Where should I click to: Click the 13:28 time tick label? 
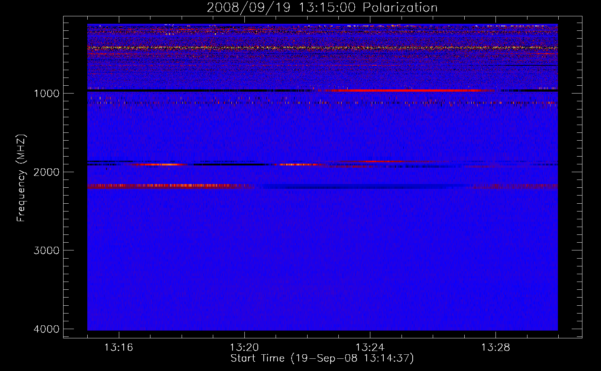point(496,348)
